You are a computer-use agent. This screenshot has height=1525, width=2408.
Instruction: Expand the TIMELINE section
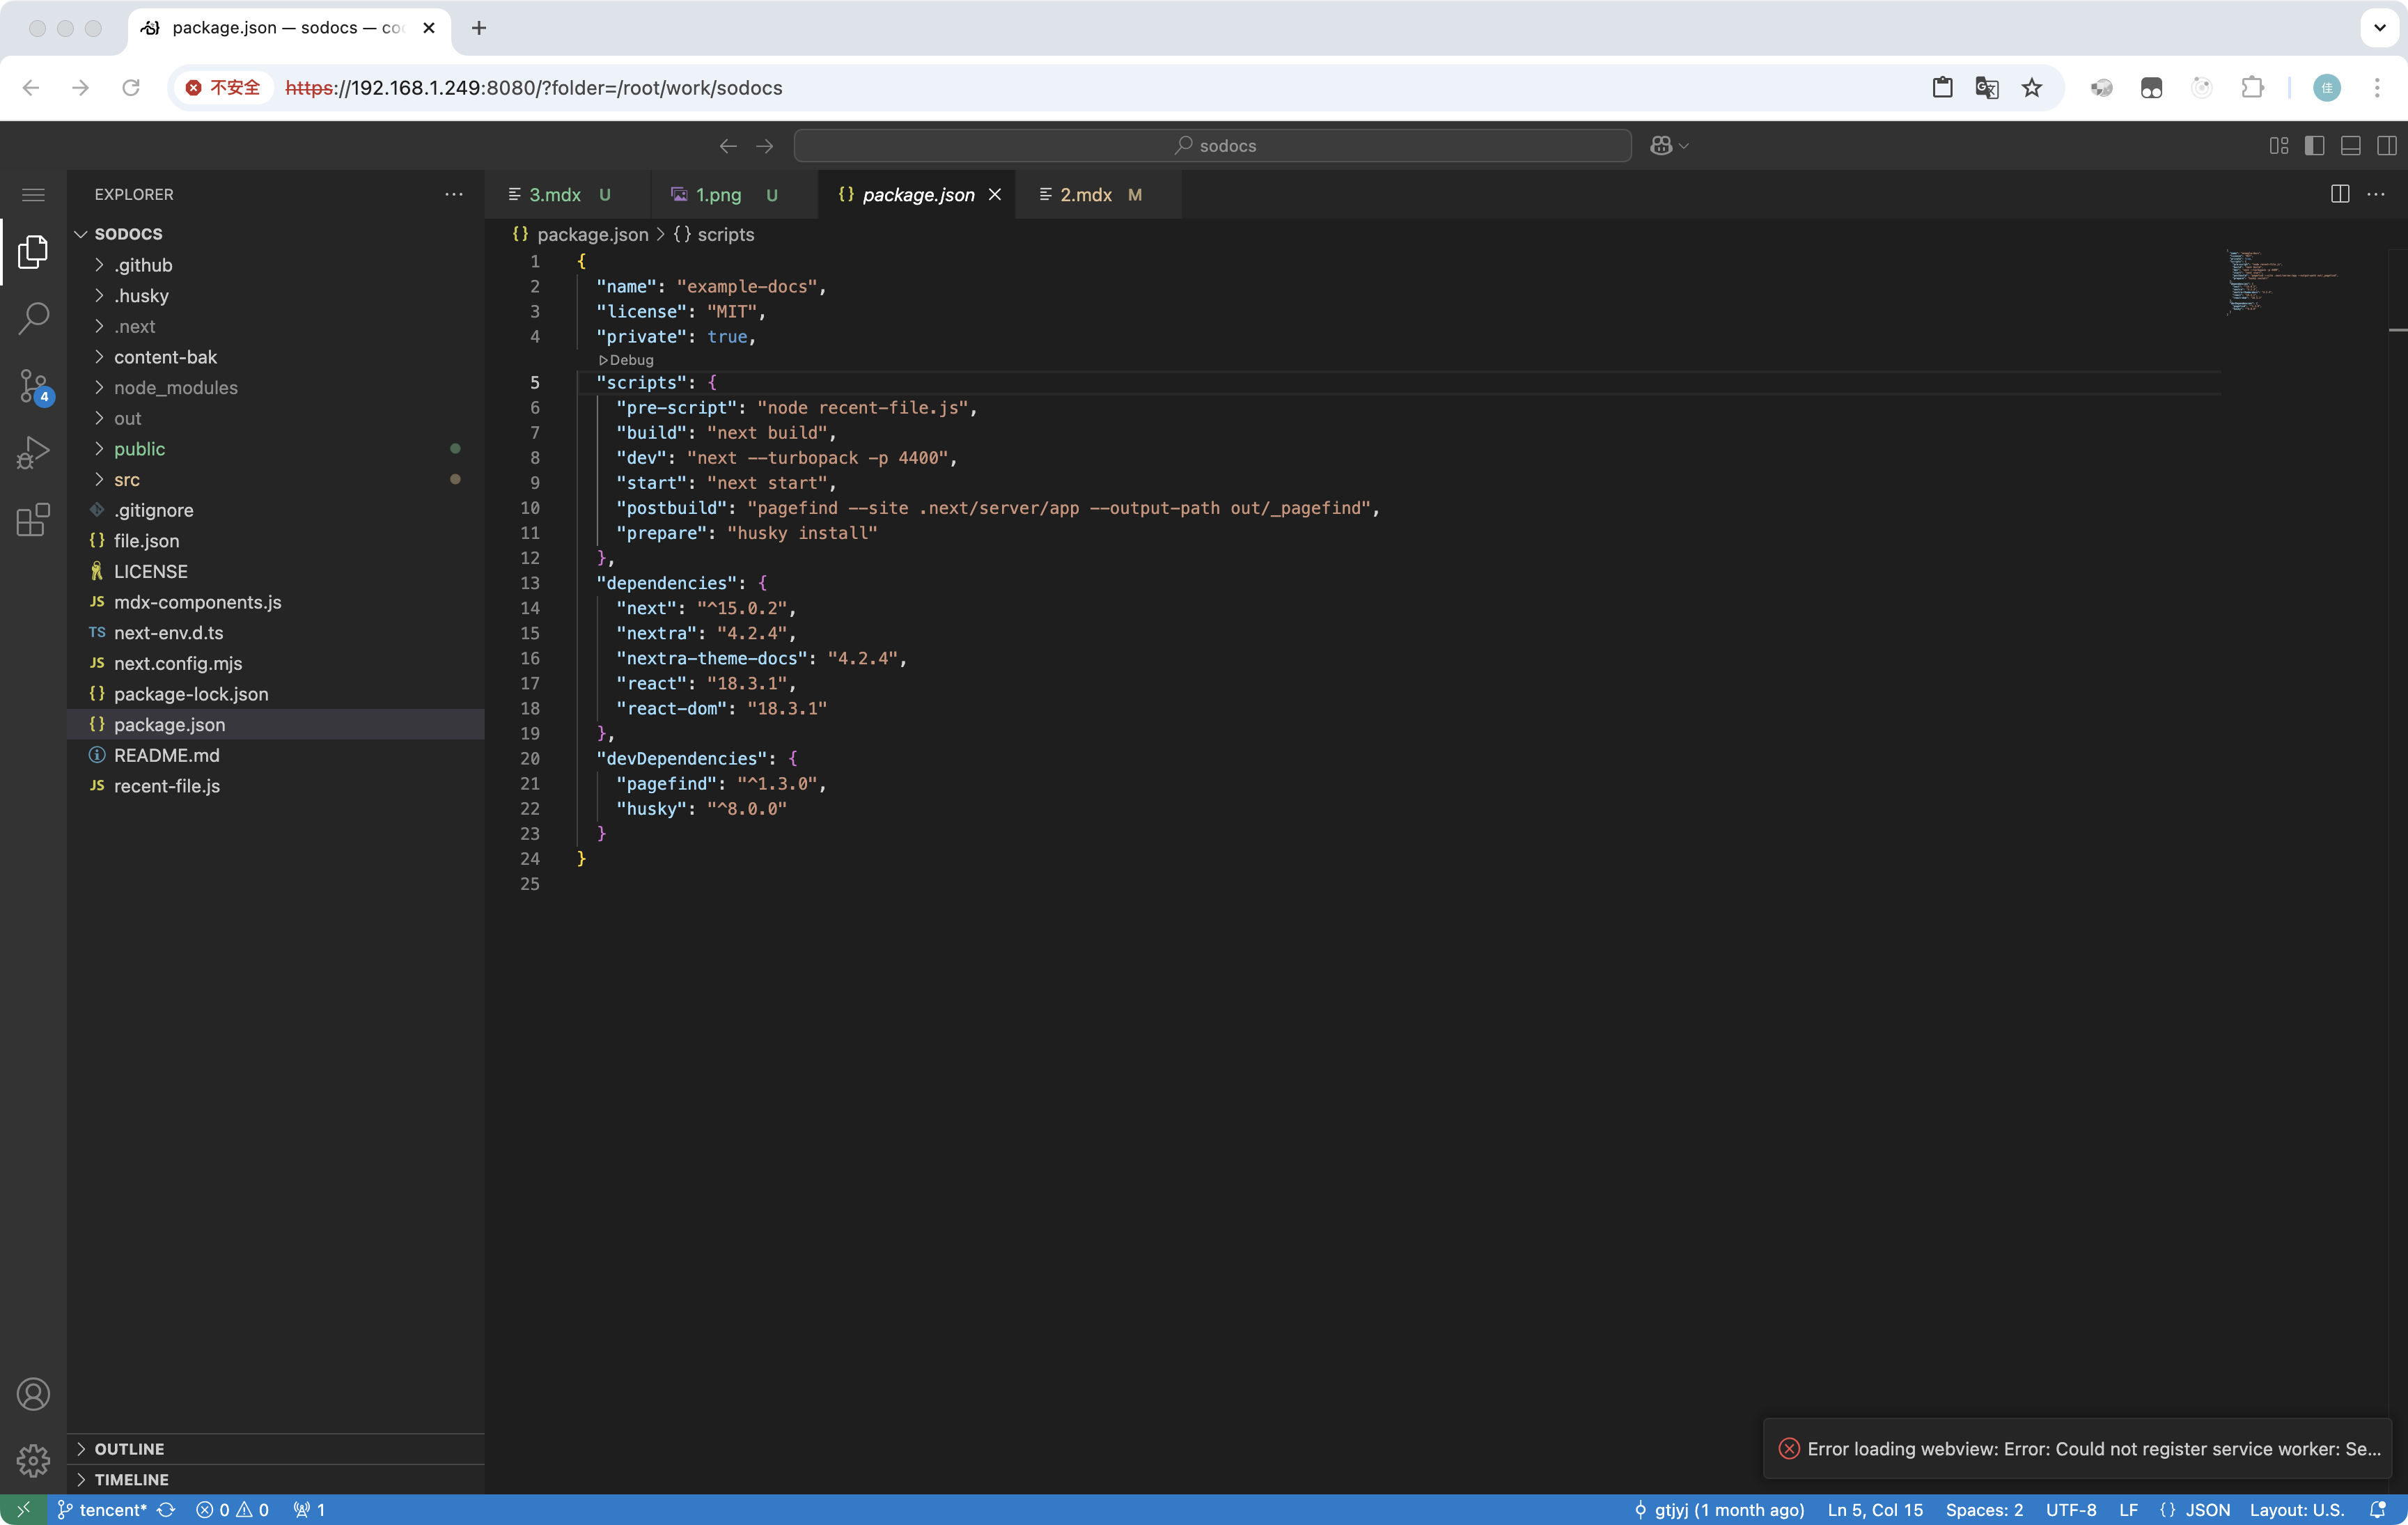click(131, 1479)
